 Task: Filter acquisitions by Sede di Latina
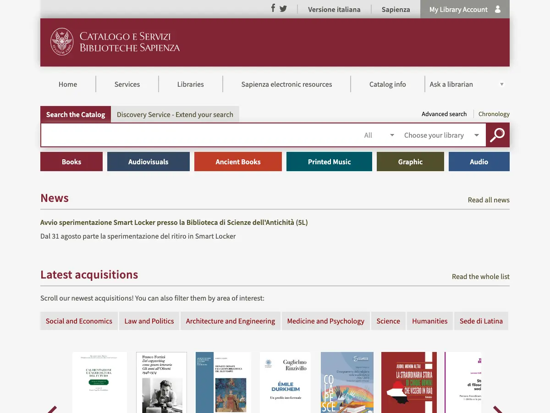click(x=481, y=321)
